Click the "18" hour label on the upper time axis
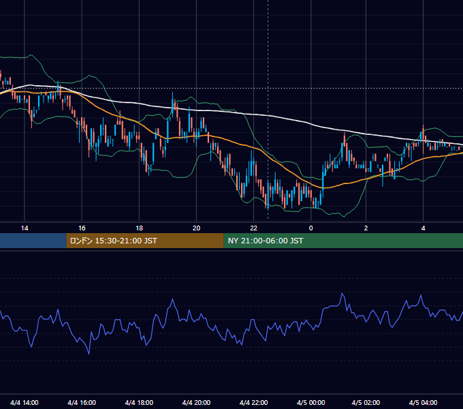 tap(139, 228)
